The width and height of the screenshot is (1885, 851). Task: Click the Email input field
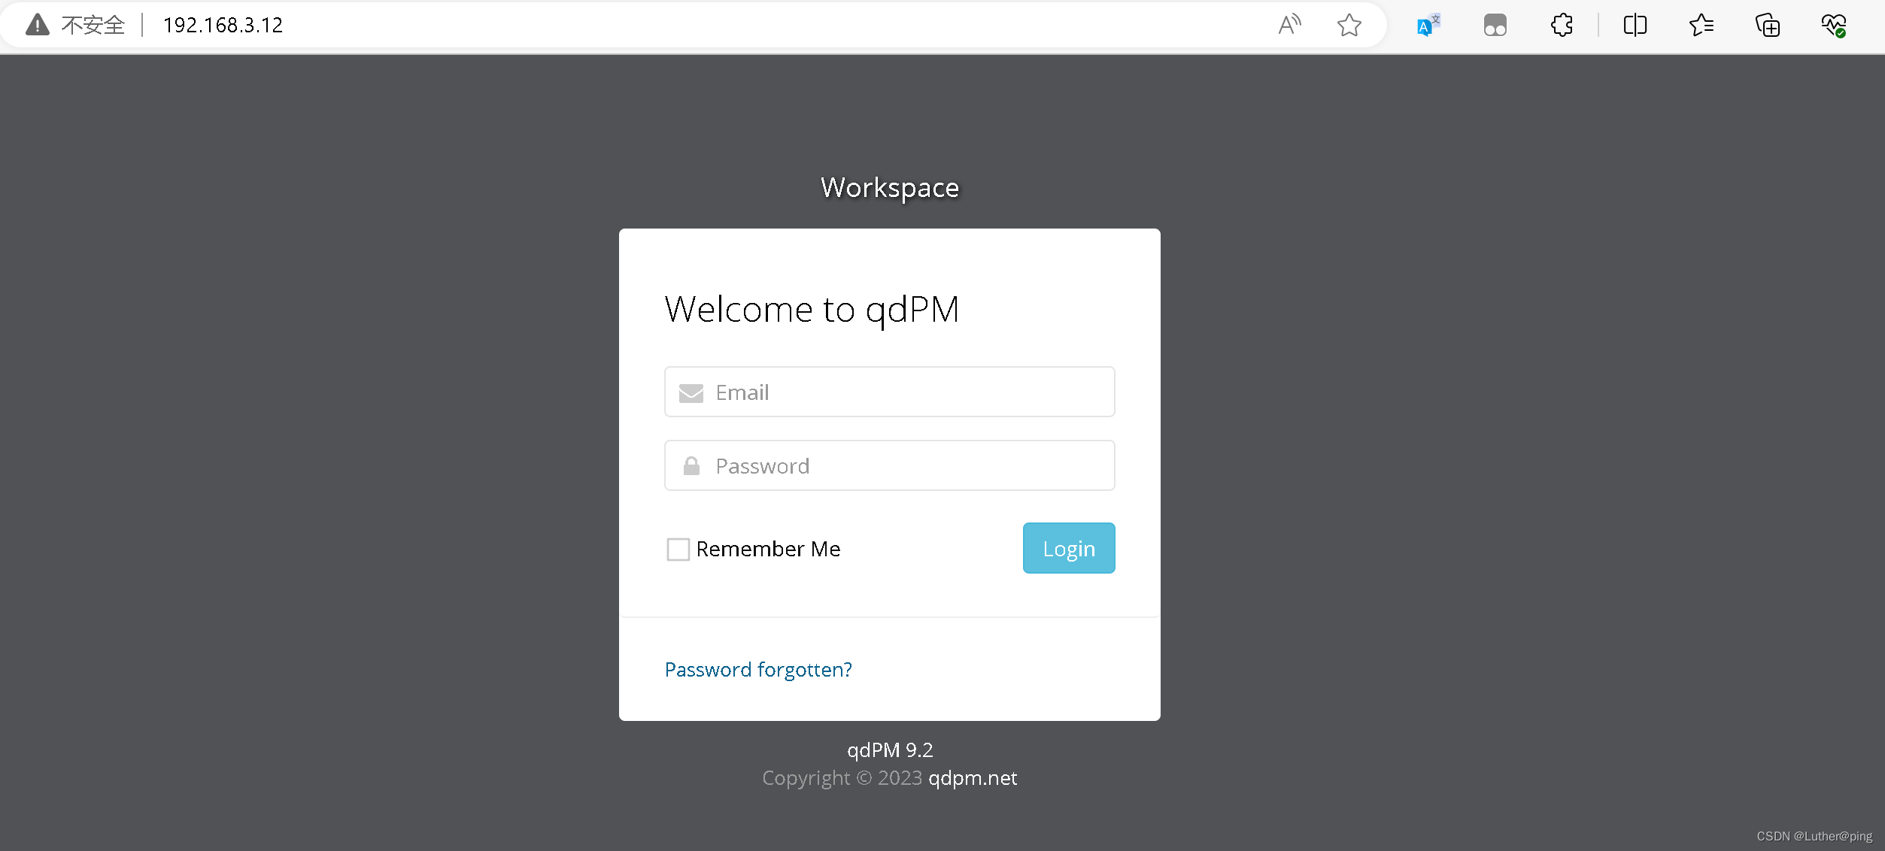click(889, 392)
